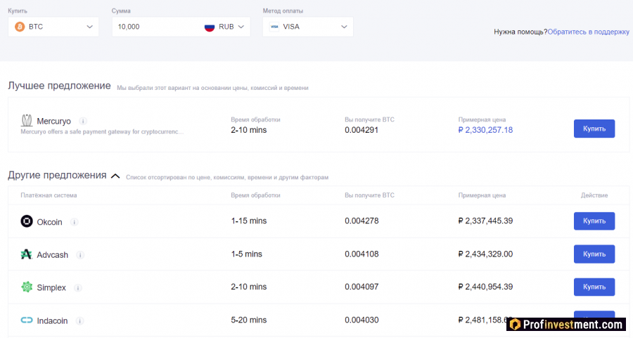Click the Mercuryo logo icon
633x338 pixels.
pos(27,120)
